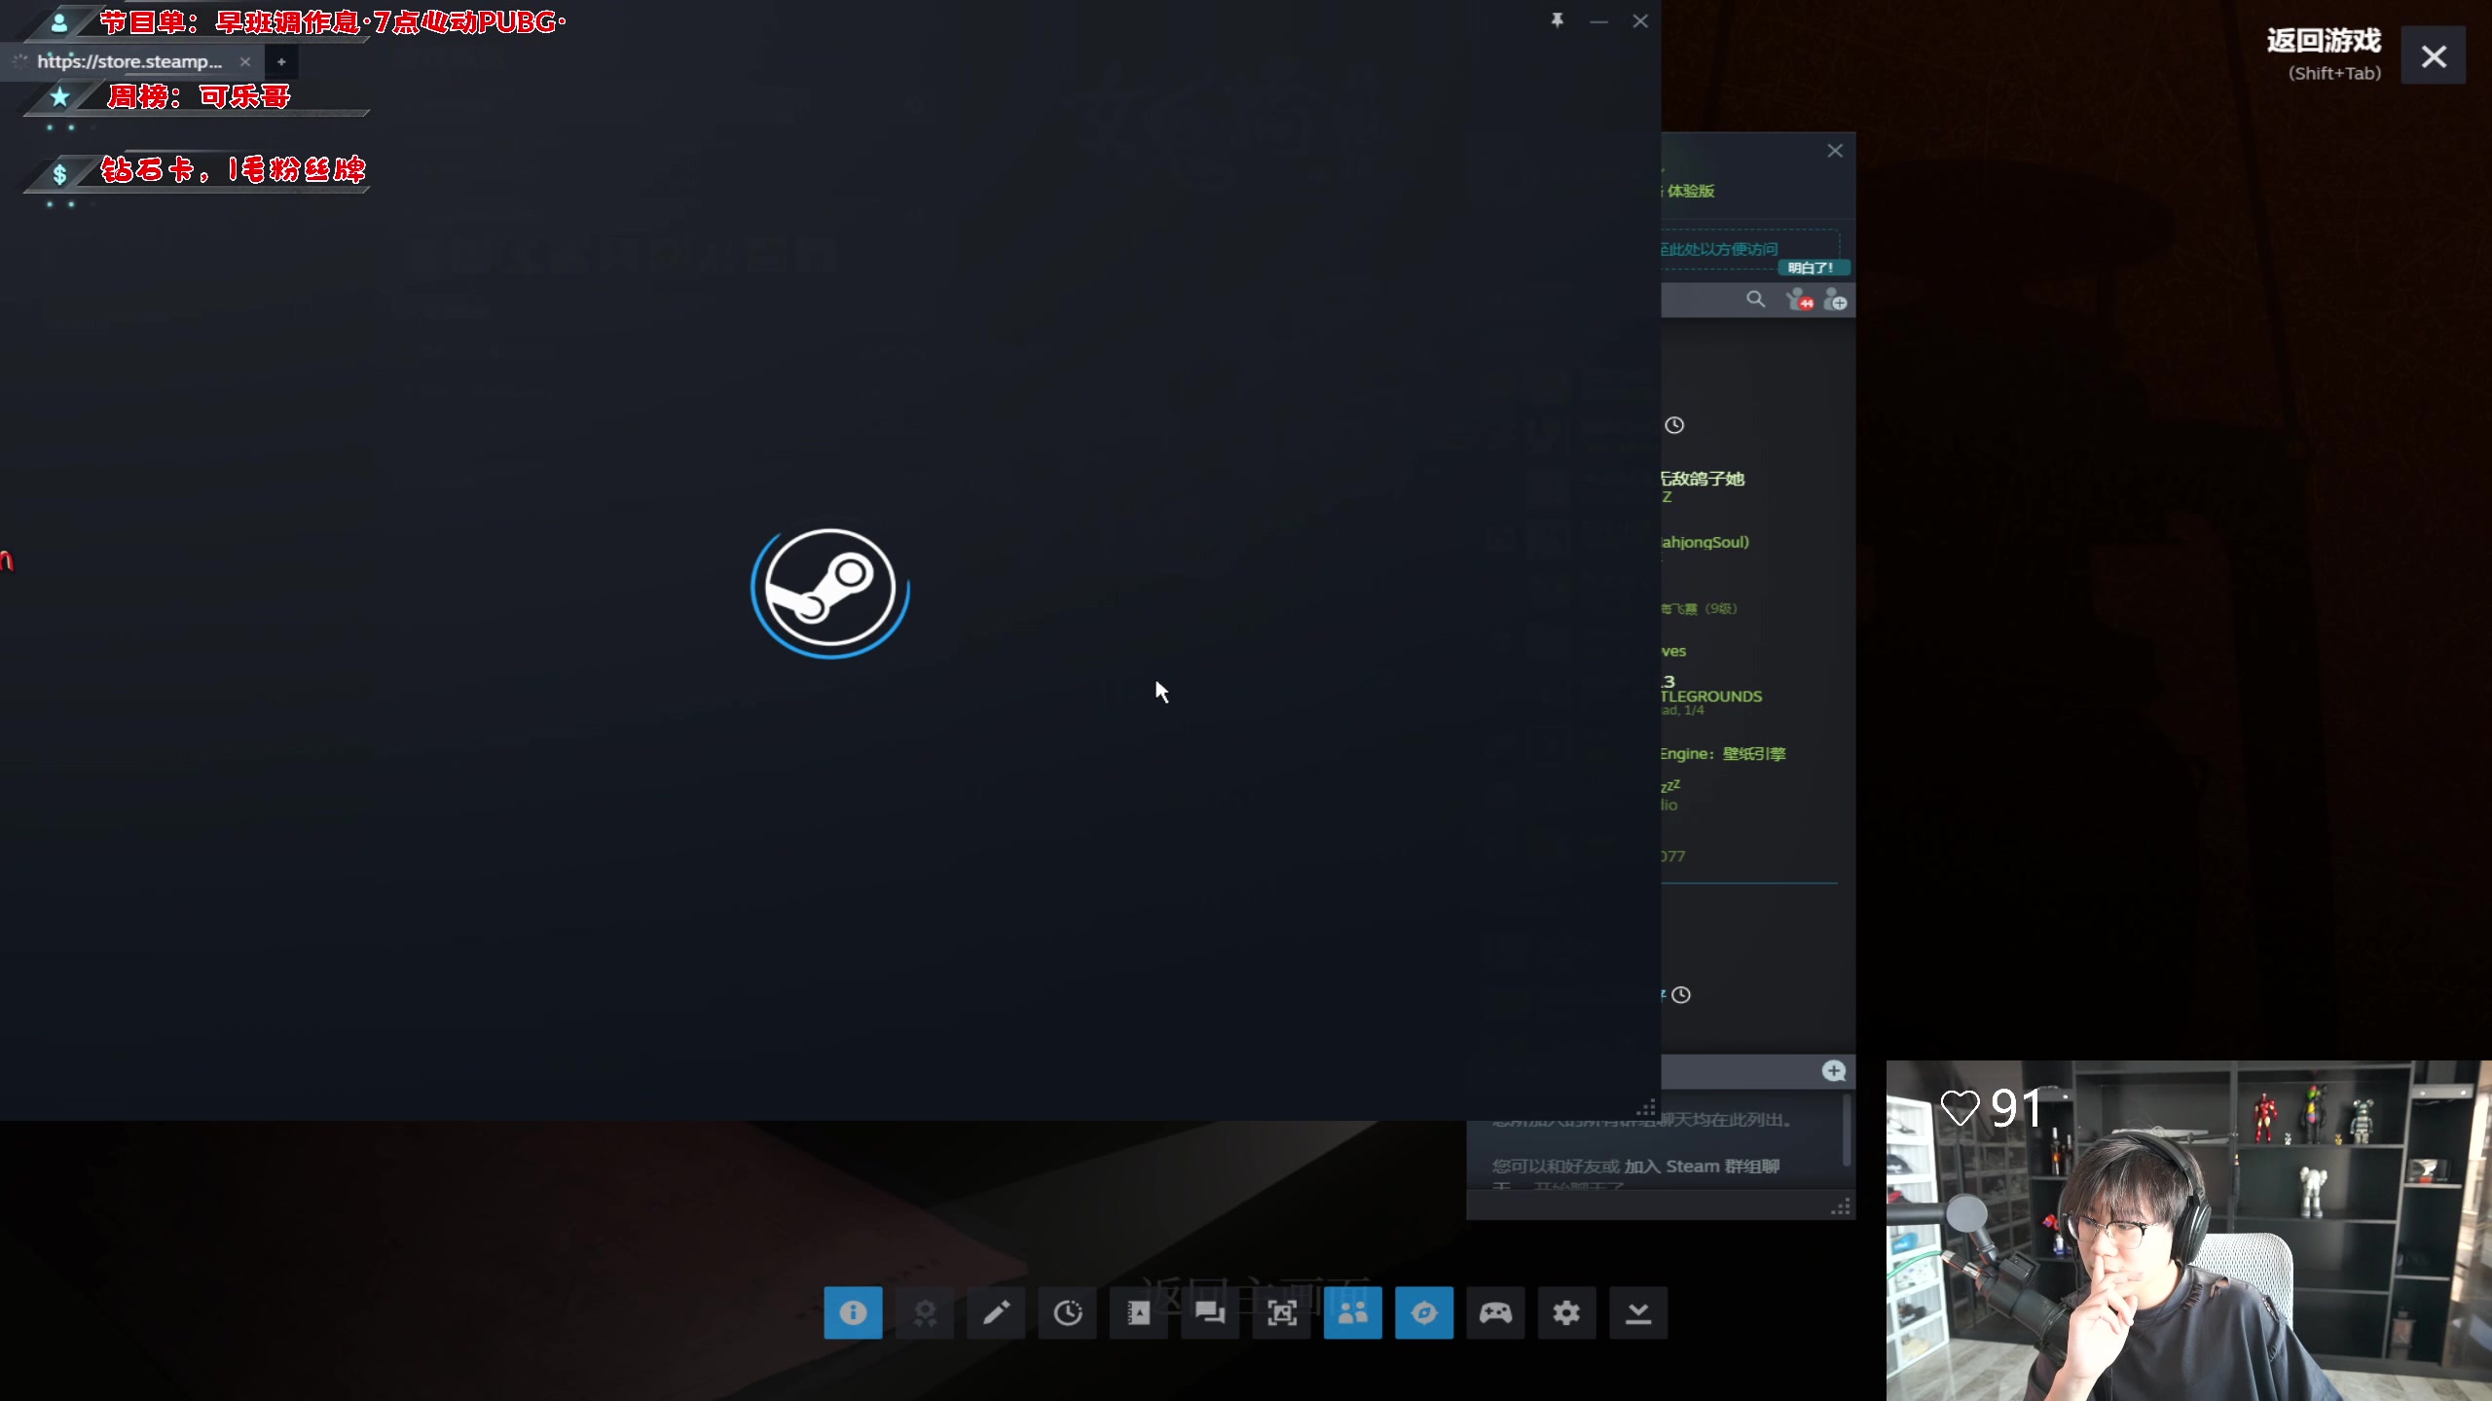The image size is (2492, 1401).
Task: Click the 明白了! dismiss button
Action: point(1811,268)
